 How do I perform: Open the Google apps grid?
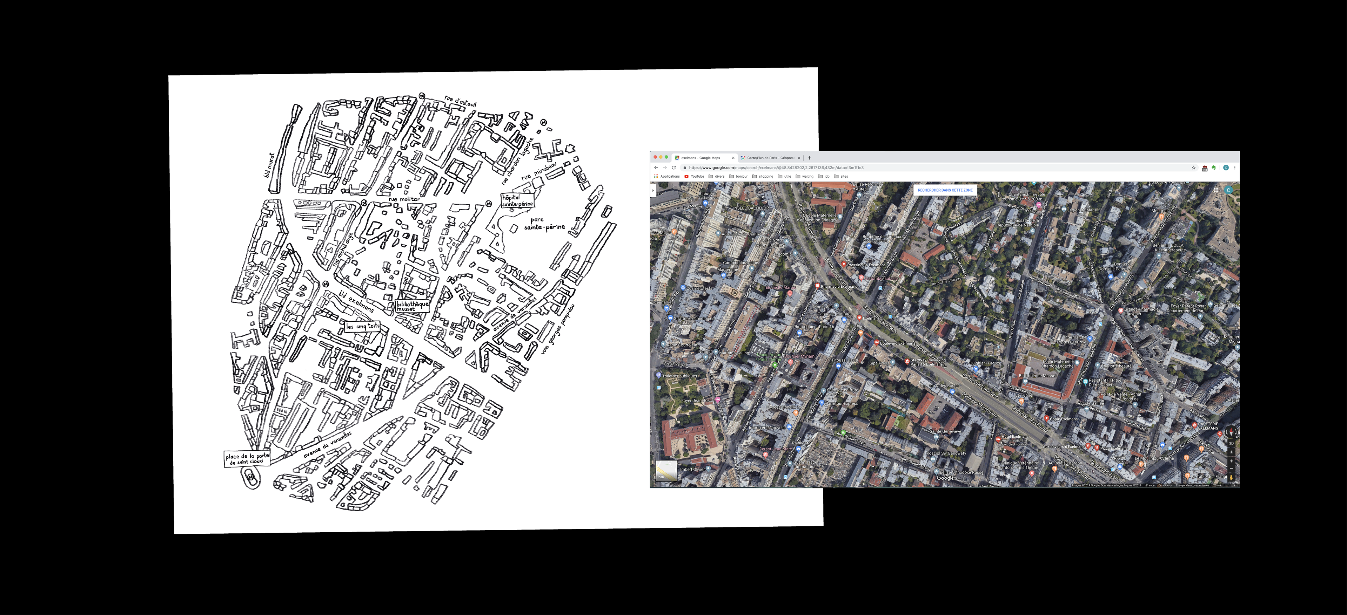coord(1216,190)
